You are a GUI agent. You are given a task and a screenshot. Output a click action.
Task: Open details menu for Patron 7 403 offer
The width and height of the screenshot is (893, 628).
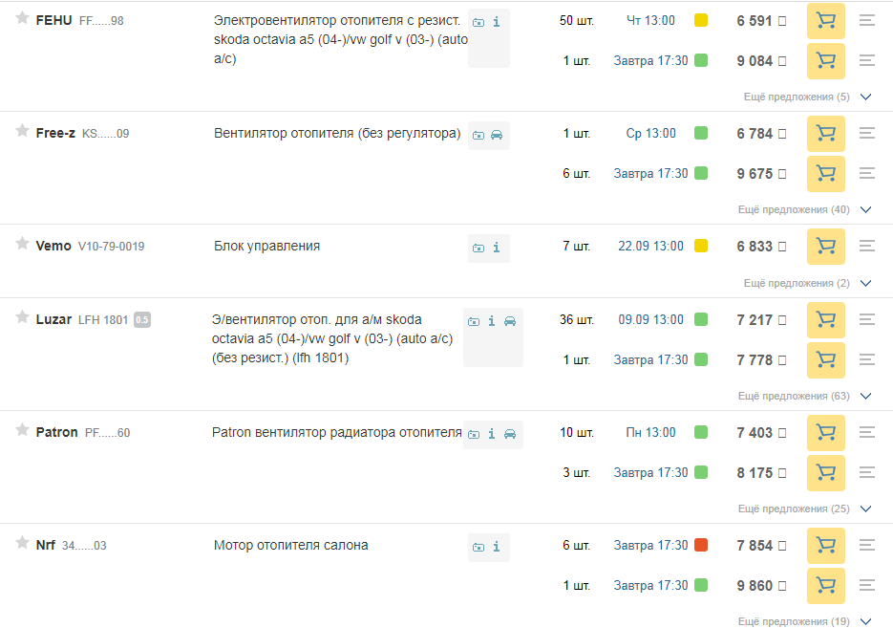[x=867, y=433]
